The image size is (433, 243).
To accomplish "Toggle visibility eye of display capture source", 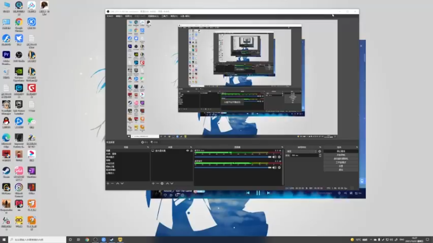I will click(x=187, y=151).
